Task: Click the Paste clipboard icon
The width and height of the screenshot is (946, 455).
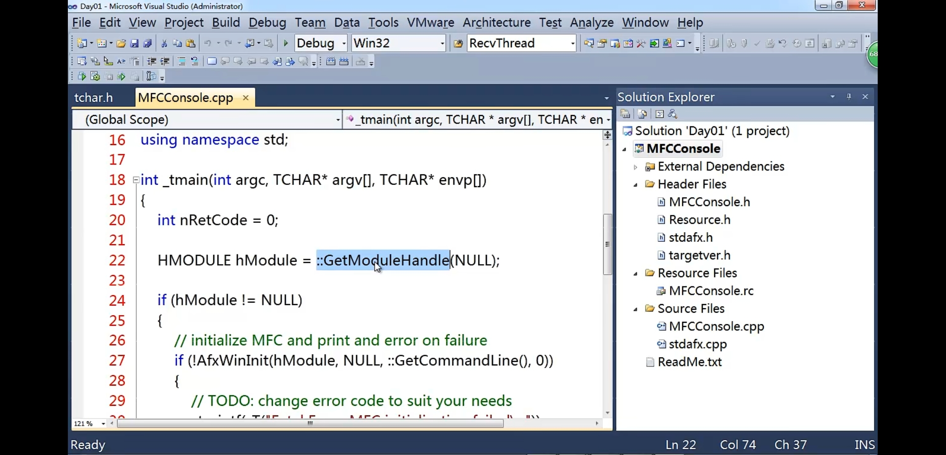Action: coord(191,43)
